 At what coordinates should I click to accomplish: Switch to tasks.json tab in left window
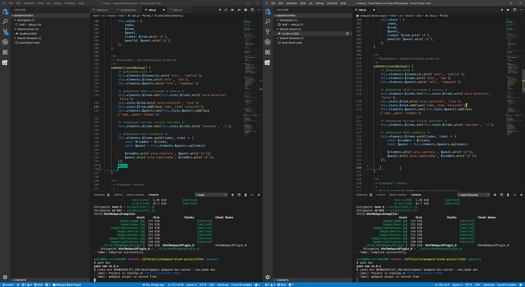pos(102,10)
